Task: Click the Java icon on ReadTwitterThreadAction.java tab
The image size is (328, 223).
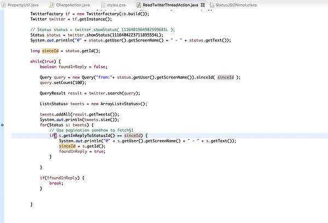Action: coord(139,5)
